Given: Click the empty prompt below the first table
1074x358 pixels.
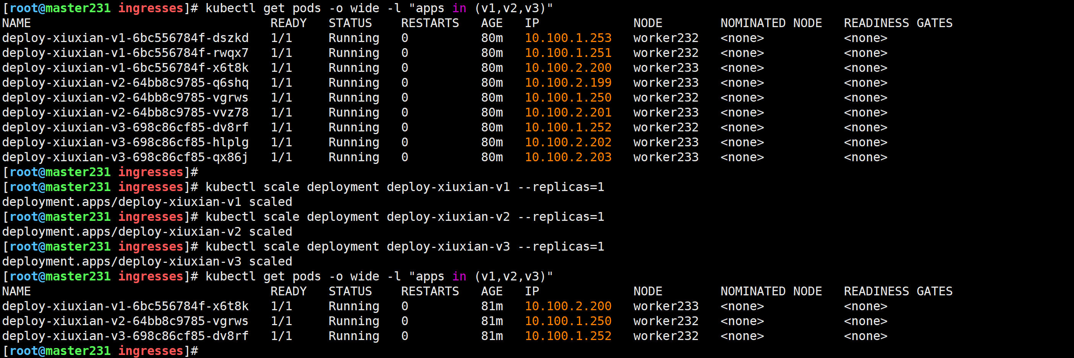Looking at the screenshot, I should pos(100,172).
